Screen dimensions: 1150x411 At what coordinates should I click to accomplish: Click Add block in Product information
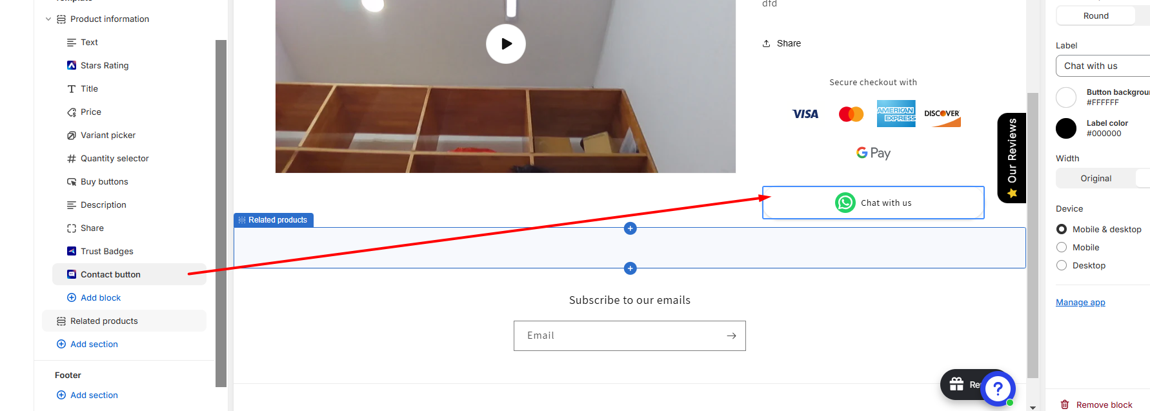(94, 298)
